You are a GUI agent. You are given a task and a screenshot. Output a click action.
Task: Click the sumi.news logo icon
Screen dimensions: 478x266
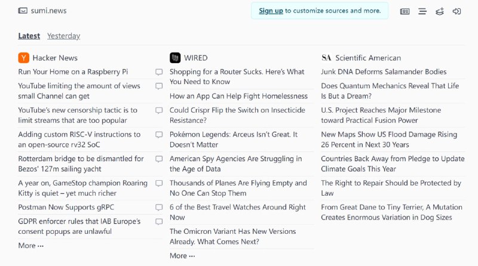click(23, 11)
